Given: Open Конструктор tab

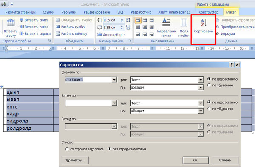Looking at the screenshot, I should coord(209,12).
